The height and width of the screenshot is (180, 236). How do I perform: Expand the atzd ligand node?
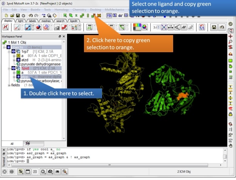[x=14, y=60]
